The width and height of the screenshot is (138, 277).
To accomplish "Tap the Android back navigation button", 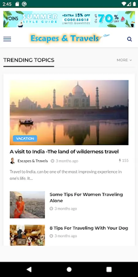I will [29, 269].
